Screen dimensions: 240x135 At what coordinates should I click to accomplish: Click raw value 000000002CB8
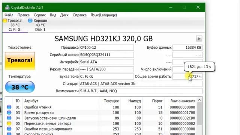pos(182,118)
